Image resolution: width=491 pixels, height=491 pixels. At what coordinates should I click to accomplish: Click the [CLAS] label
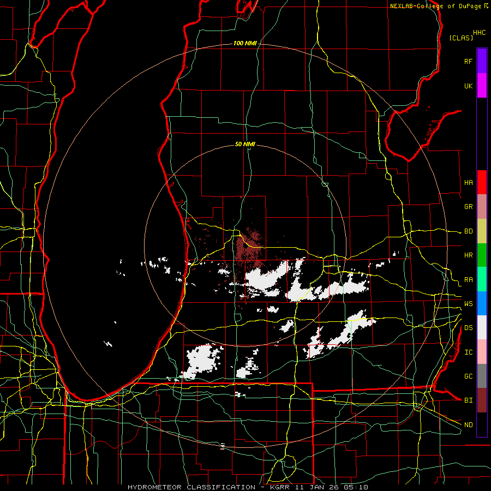(x=461, y=38)
